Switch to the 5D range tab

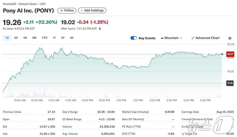pyautogui.click(x=16, y=38)
